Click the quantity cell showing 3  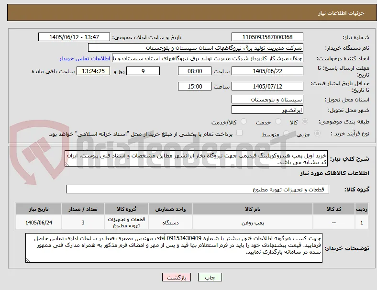(x=83, y=223)
